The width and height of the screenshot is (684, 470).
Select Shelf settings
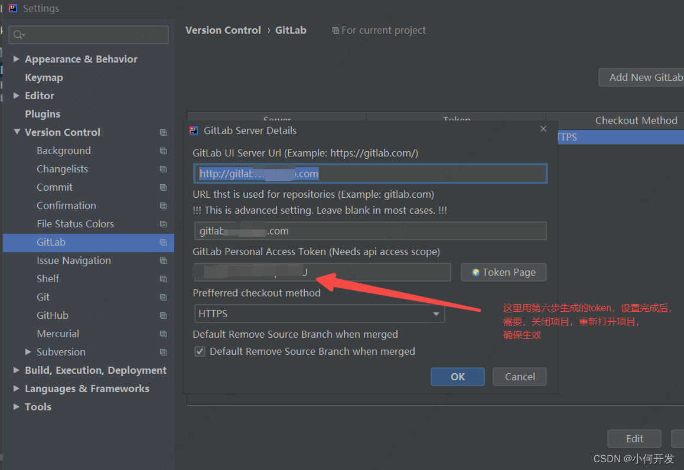pyautogui.click(x=48, y=279)
